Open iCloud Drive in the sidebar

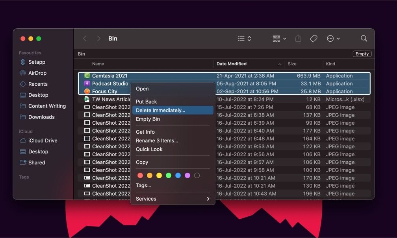[43, 140]
